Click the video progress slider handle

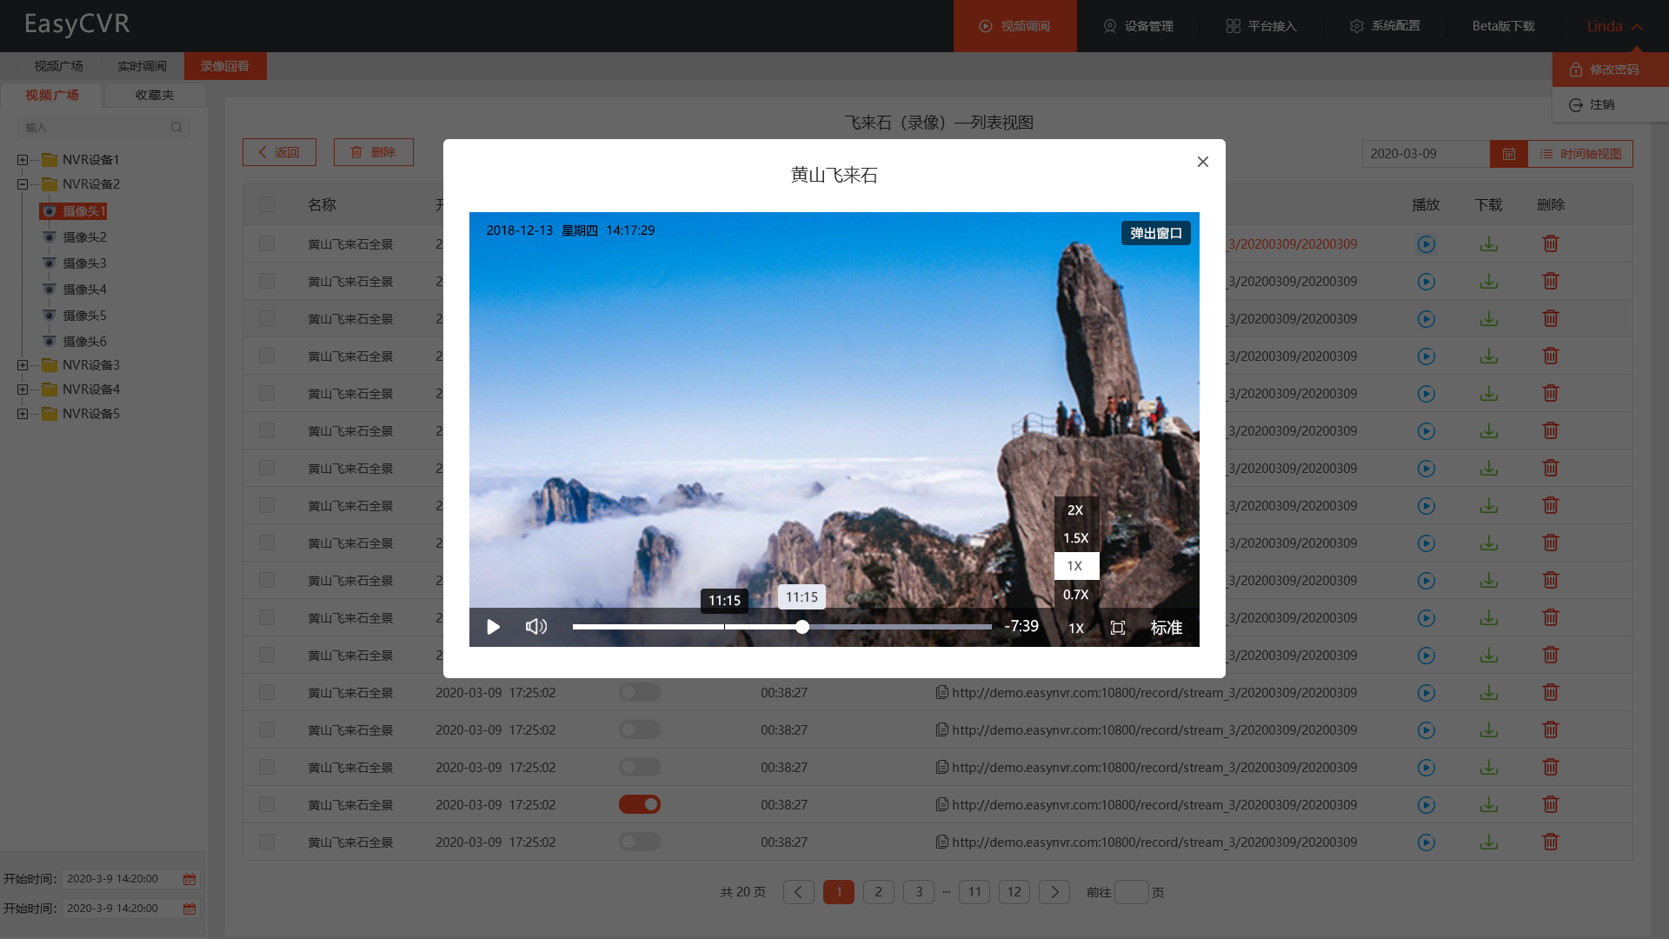pyautogui.click(x=802, y=627)
